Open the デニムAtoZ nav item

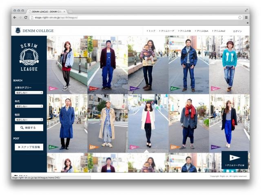219,31
